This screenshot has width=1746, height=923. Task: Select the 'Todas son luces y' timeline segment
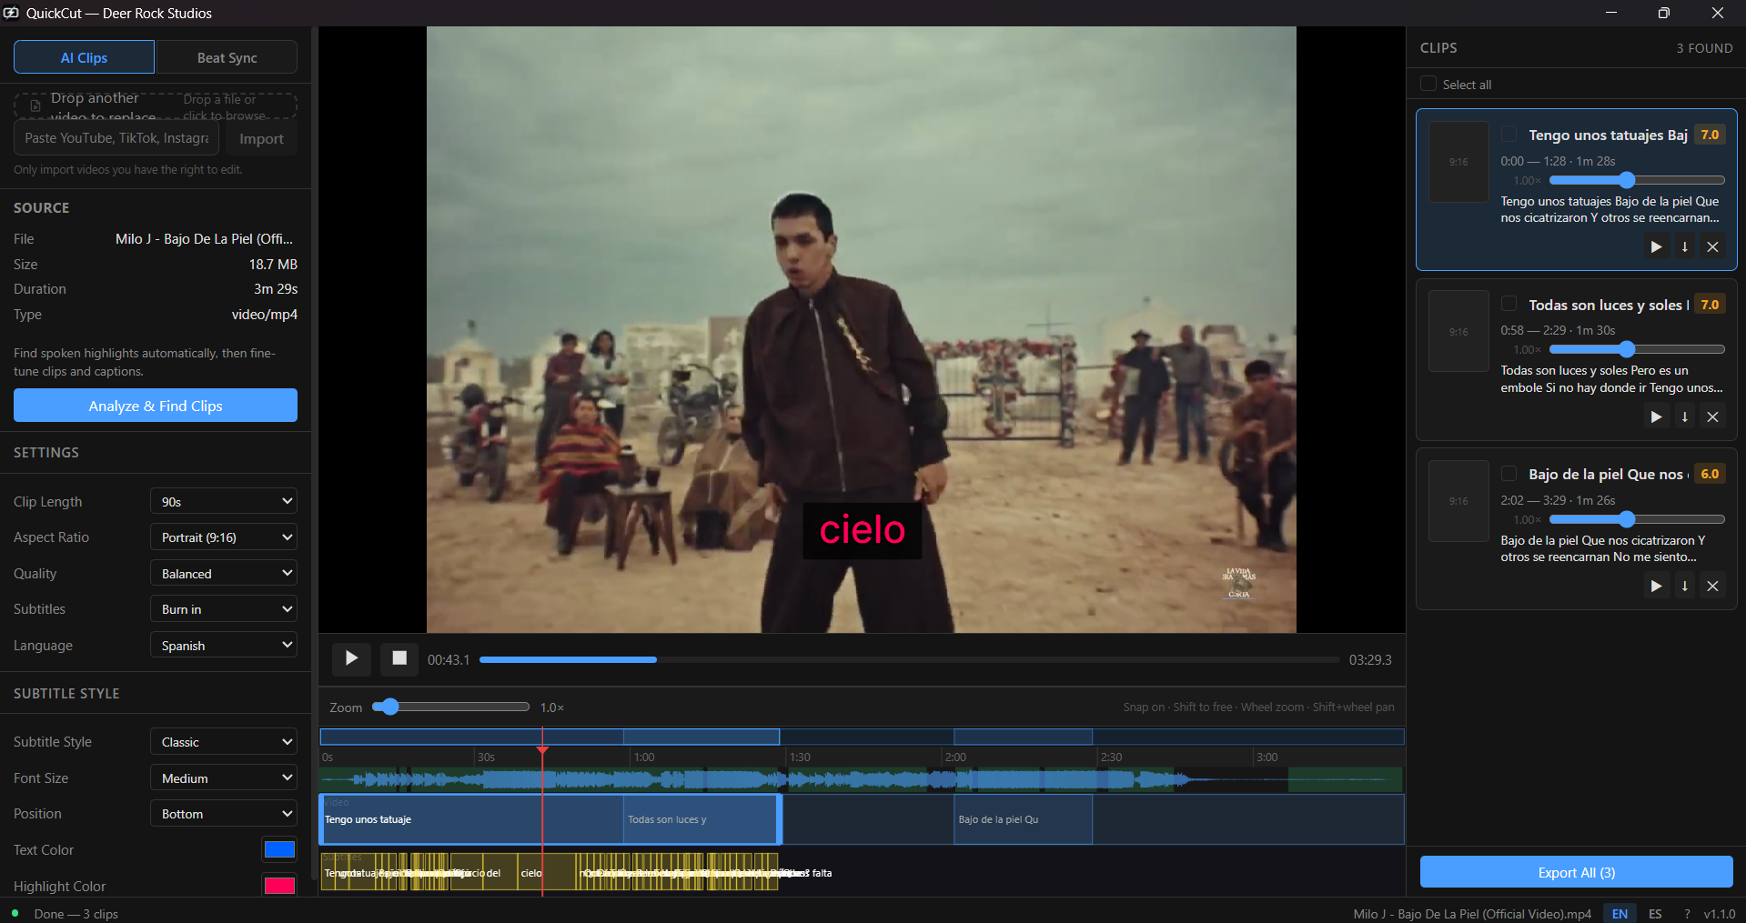tap(701, 819)
